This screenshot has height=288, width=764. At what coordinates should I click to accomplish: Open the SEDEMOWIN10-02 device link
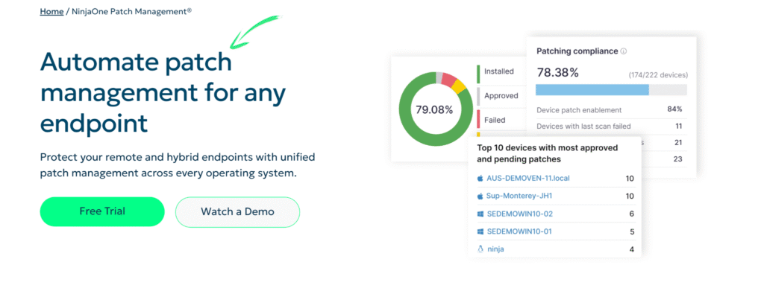520,214
